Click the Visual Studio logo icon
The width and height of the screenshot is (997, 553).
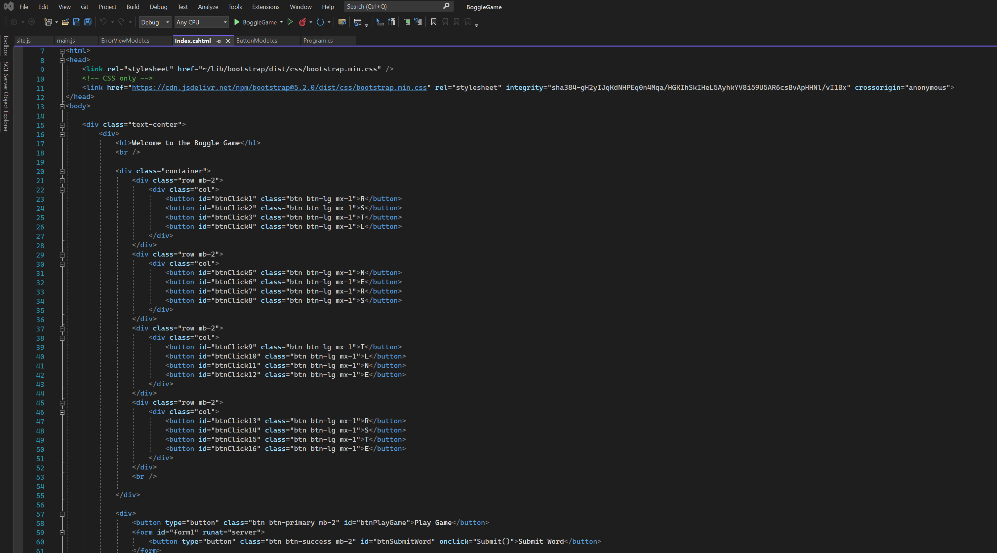pyautogui.click(x=9, y=7)
